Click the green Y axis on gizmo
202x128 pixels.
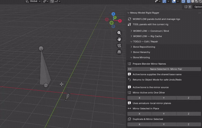[115, 17]
